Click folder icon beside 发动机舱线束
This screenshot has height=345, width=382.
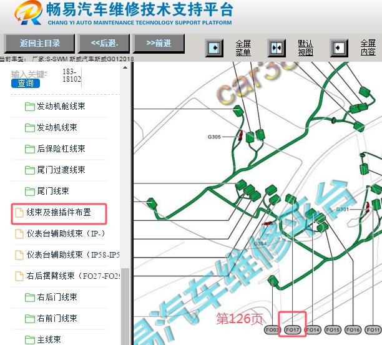[30, 107]
